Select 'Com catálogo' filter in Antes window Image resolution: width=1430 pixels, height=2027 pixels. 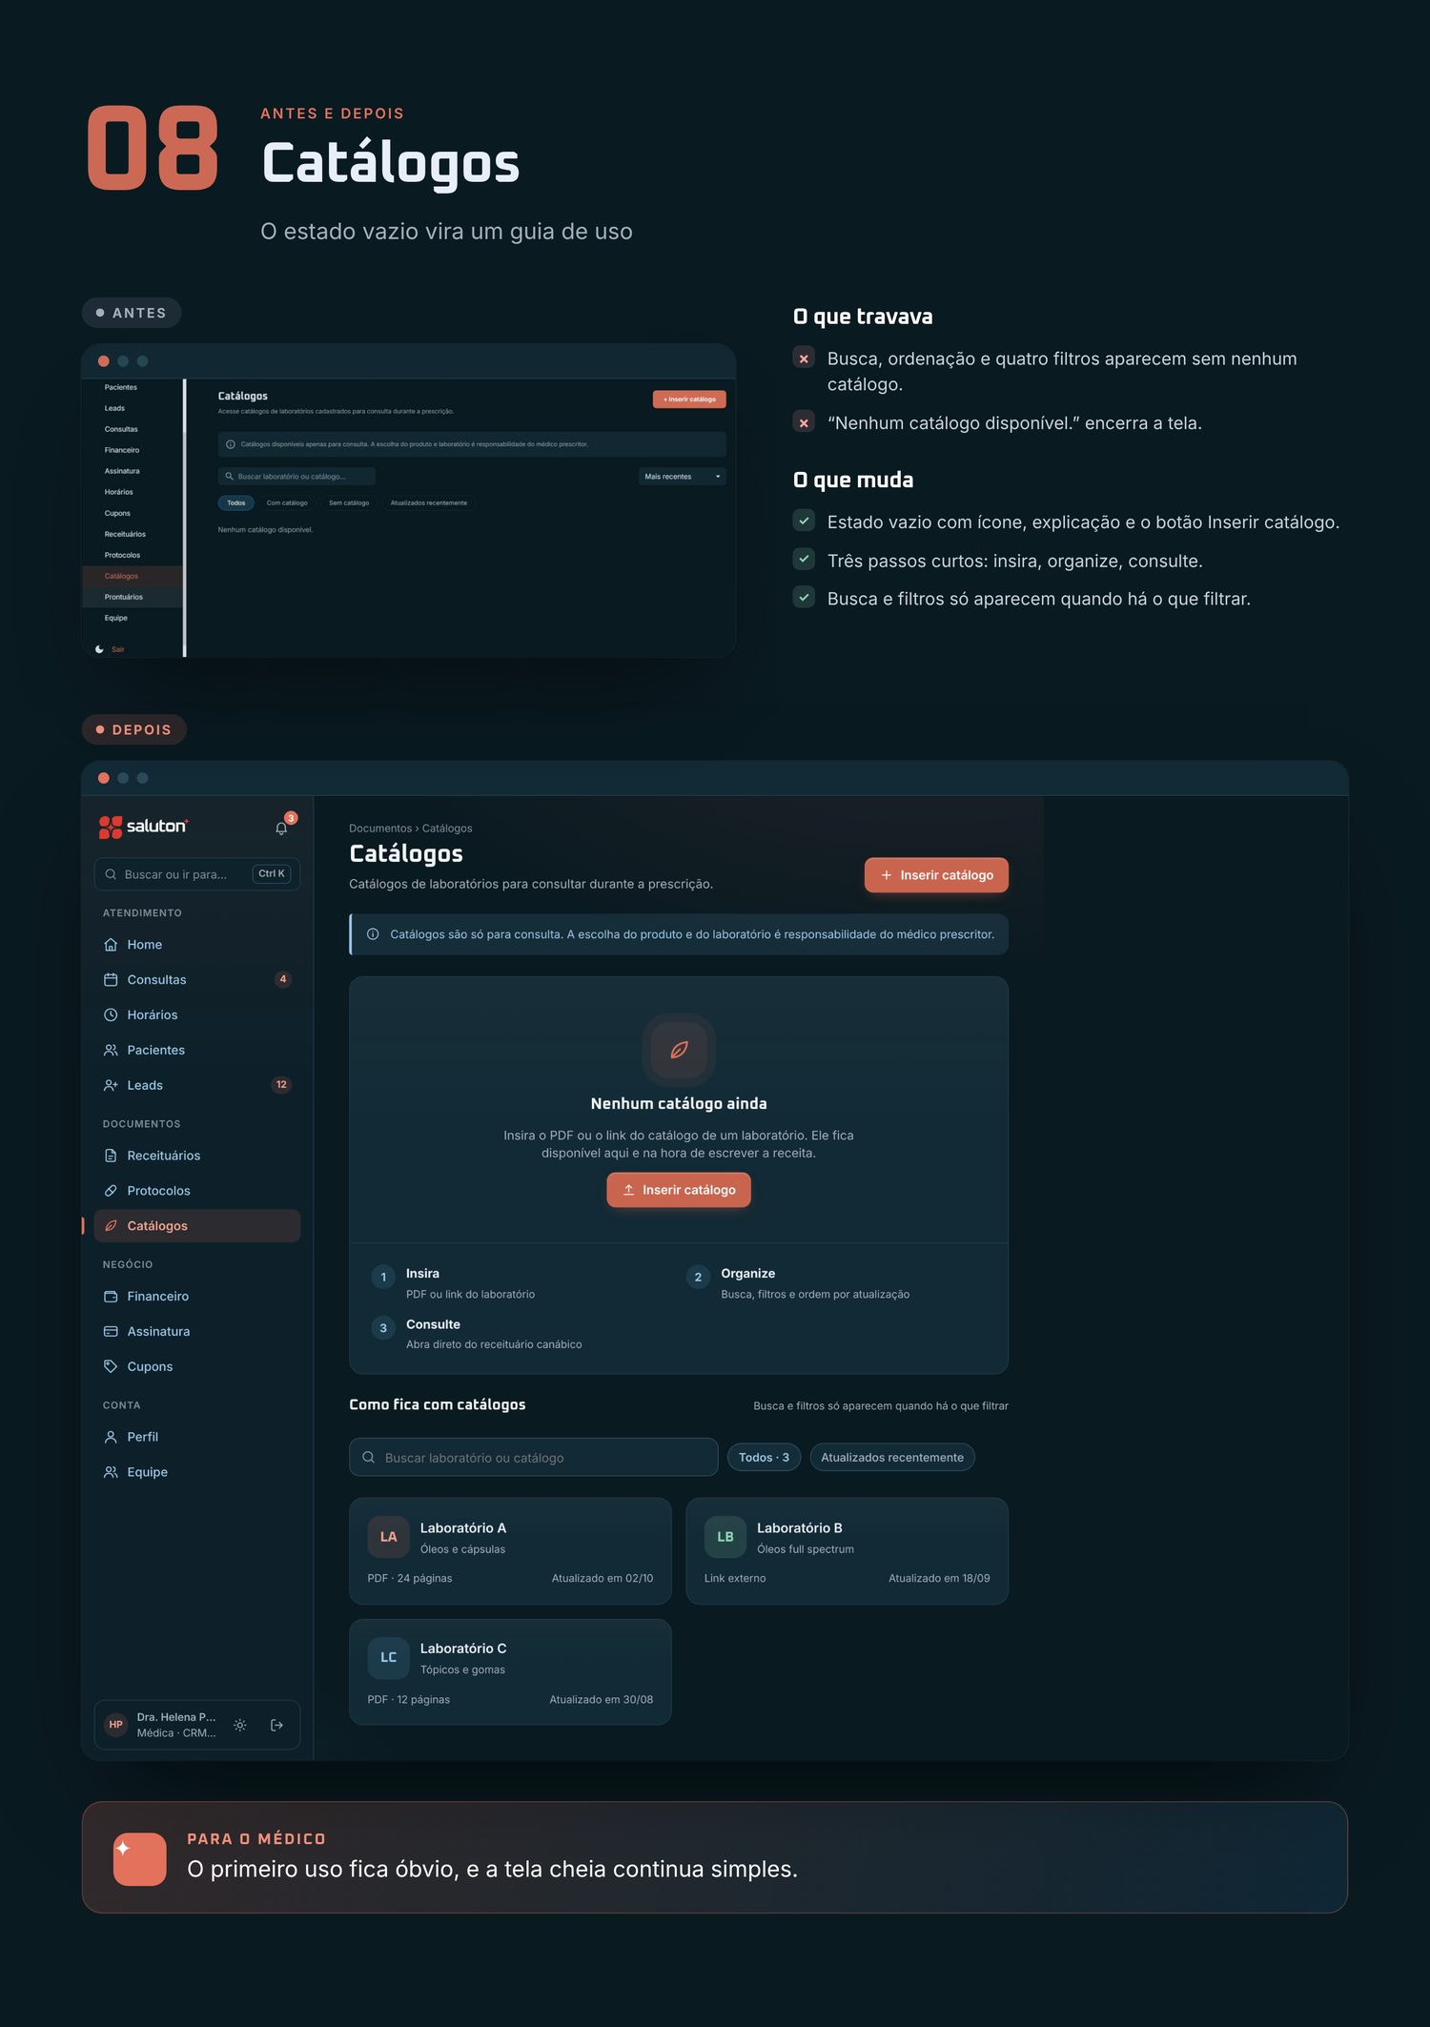click(x=287, y=503)
